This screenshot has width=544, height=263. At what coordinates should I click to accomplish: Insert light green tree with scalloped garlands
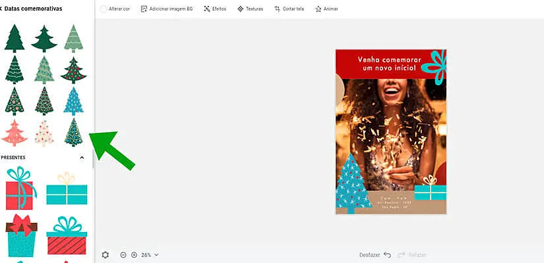(x=74, y=38)
